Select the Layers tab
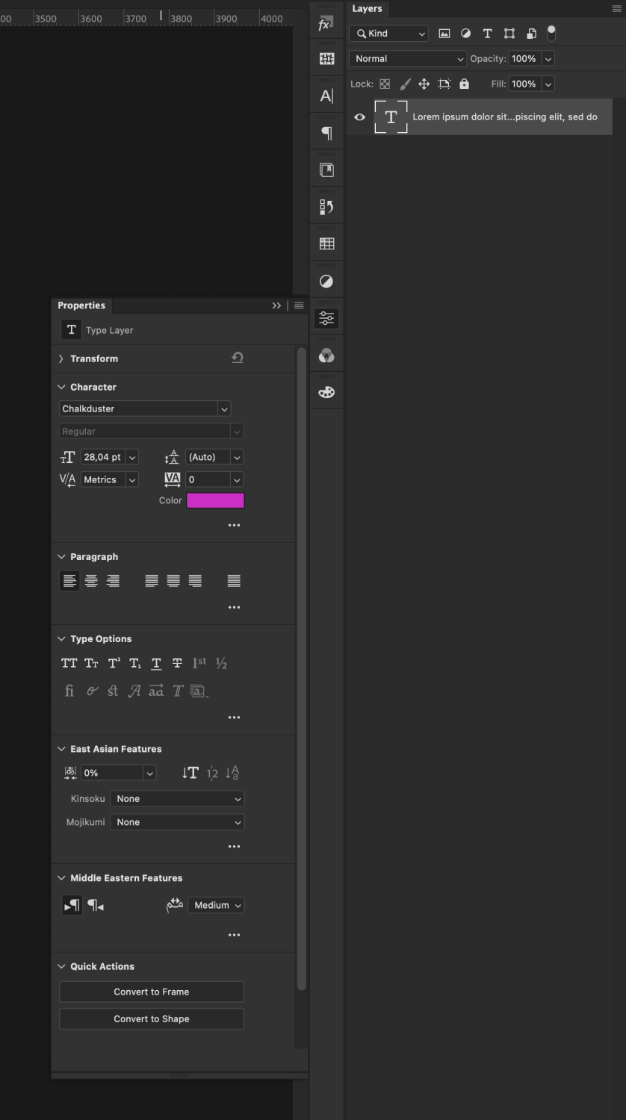Viewport: 626px width, 1120px height. (367, 9)
